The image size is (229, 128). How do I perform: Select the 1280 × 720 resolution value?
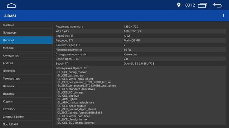click(x=131, y=27)
